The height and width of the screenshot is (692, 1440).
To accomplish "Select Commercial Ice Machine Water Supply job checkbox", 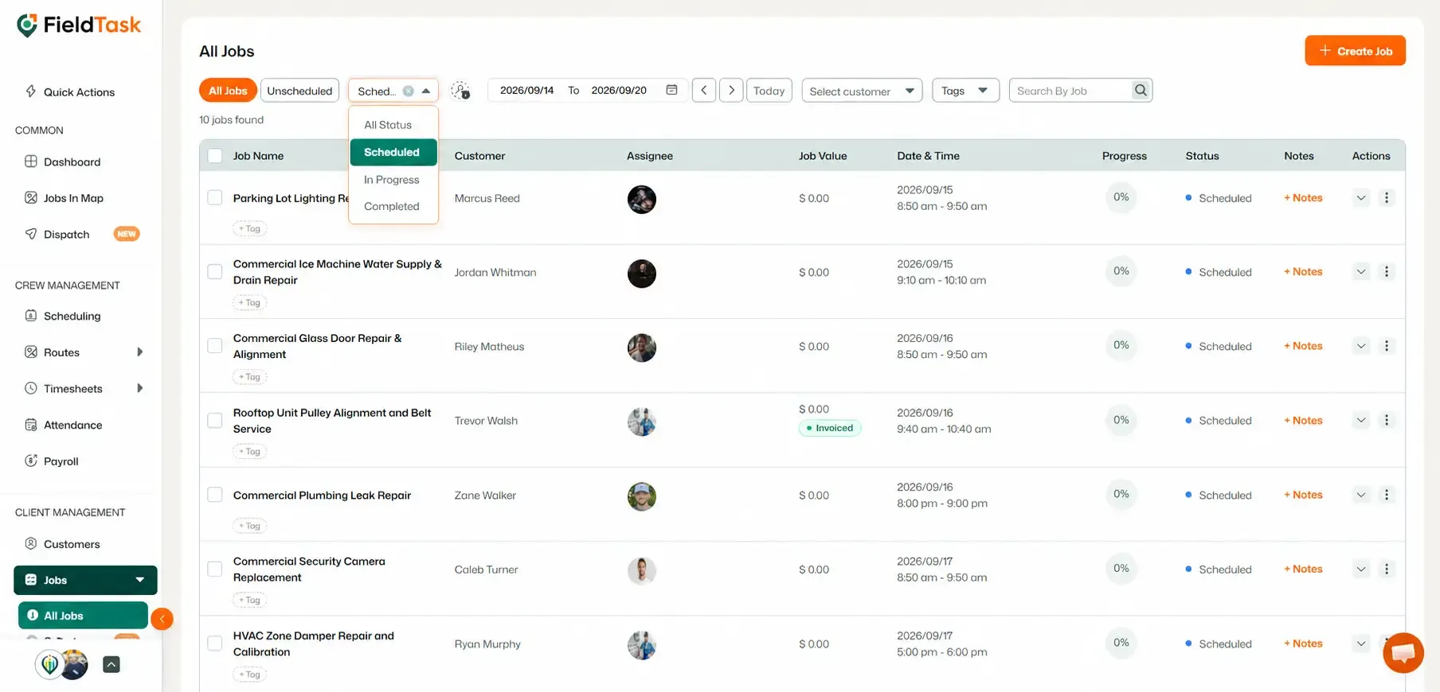I will click(215, 272).
